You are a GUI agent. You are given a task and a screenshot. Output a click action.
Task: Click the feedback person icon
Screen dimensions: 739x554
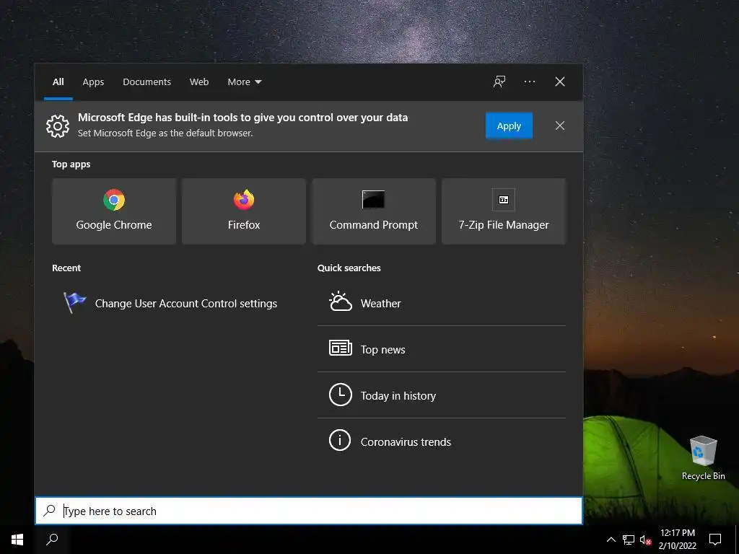499,82
